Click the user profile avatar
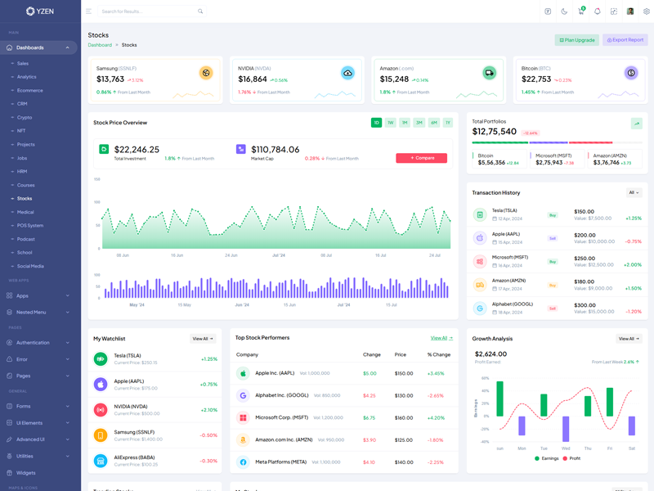Image resolution: width=654 pixels, height=491 pixels. point(630,11)
